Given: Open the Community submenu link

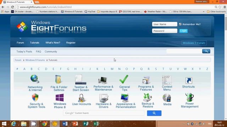Looking at the screenshot, I should [51, 52].
